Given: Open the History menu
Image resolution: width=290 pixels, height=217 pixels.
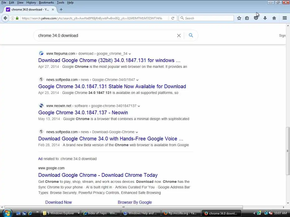Looking at the screenshot, I should click(31, 3).
